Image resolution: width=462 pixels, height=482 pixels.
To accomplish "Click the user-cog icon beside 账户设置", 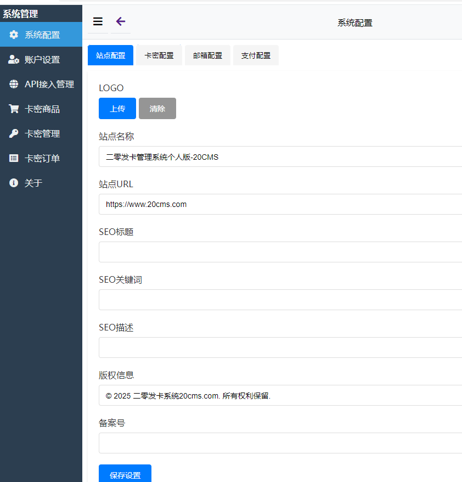I will pyautogui.click(x=14, y=59).
